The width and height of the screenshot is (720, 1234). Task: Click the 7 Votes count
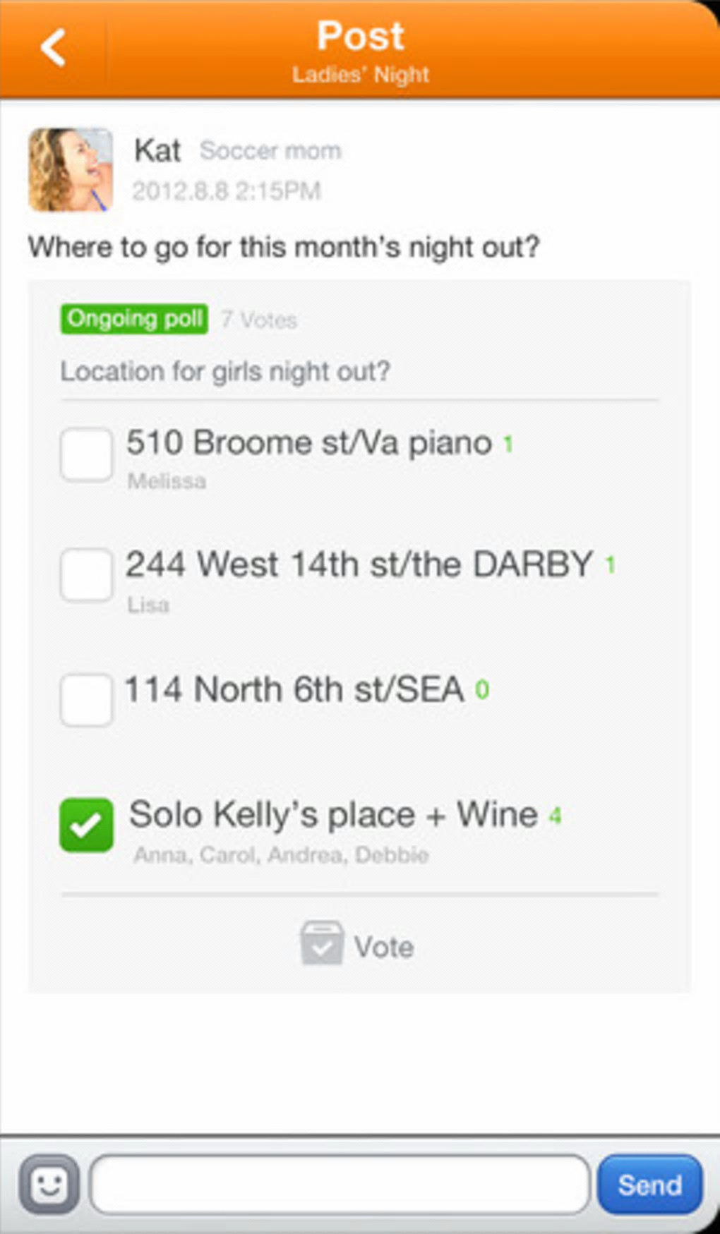pos(258,320)
